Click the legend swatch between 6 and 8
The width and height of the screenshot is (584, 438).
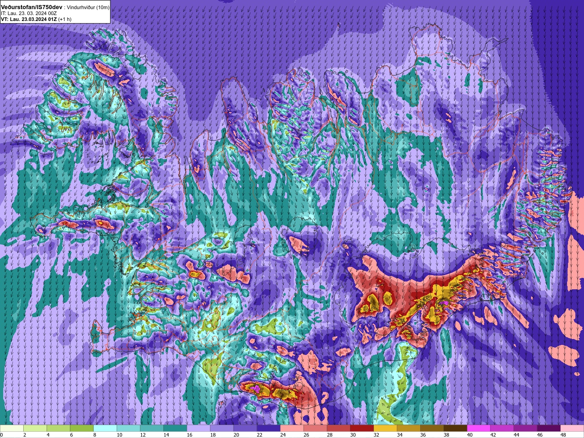82,428
